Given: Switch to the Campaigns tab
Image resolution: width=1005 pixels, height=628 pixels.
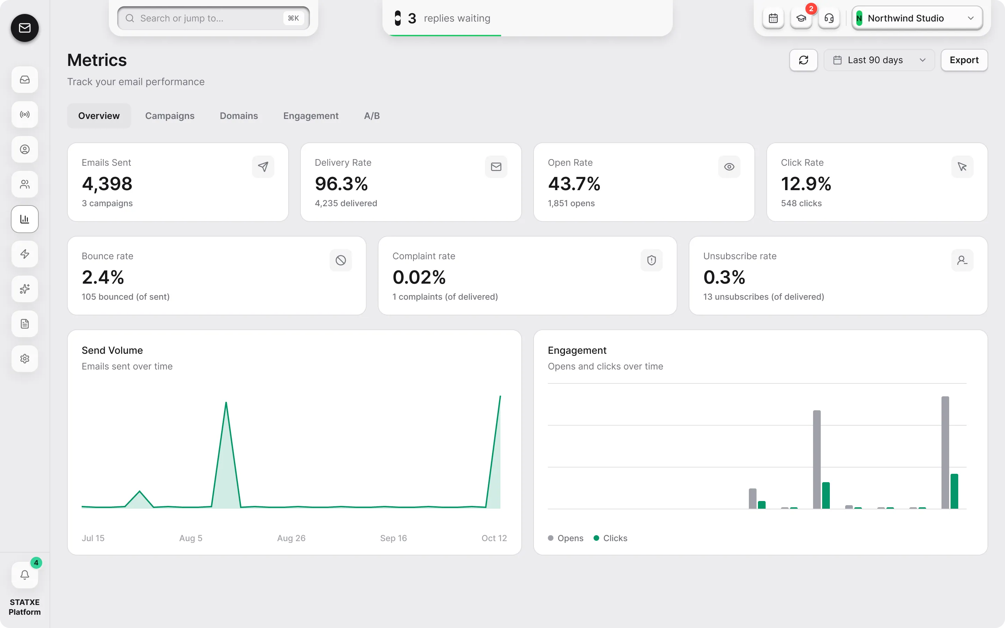Looking at the screenshot, I should pyautogui.click(x=170, y=116).
